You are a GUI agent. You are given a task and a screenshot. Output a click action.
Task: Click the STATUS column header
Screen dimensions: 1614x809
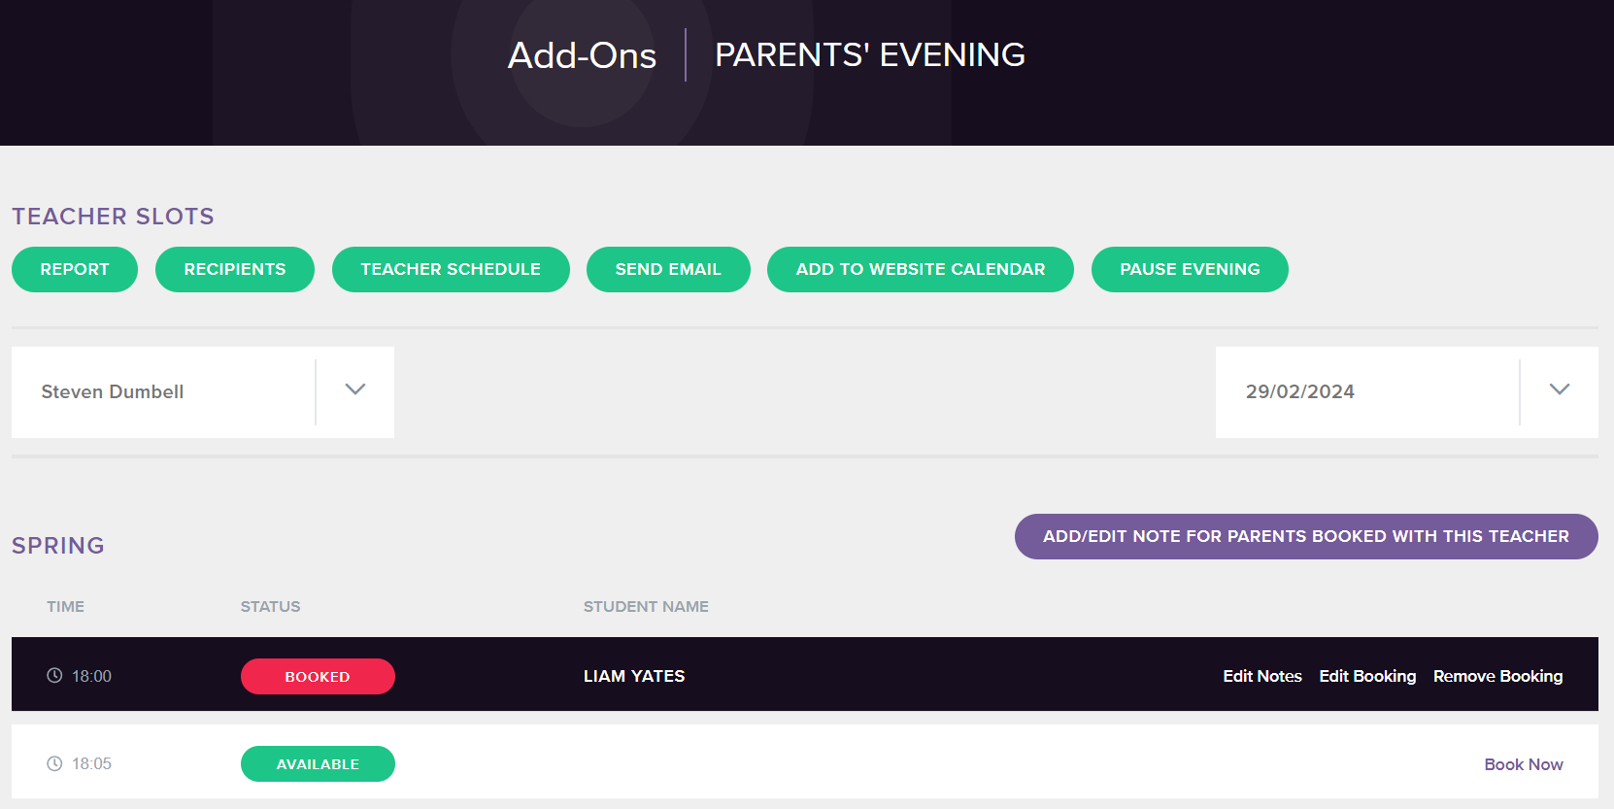271,606
